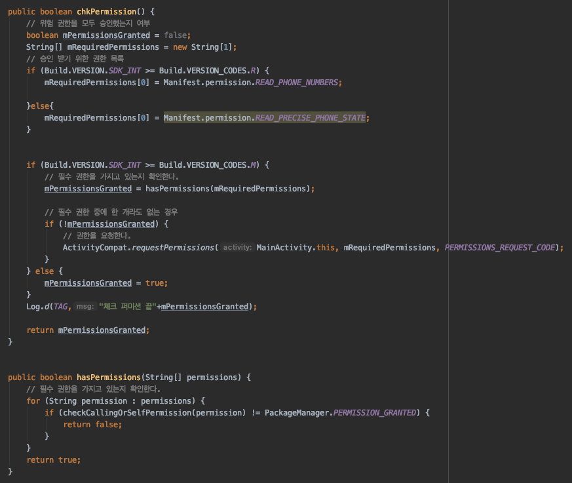
Task: Click the 'for' keyword of the permission loop
Action: coord(33,401)
